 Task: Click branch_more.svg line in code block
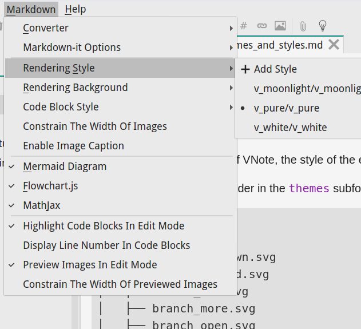pyautogui.click(x=204, y=309)
